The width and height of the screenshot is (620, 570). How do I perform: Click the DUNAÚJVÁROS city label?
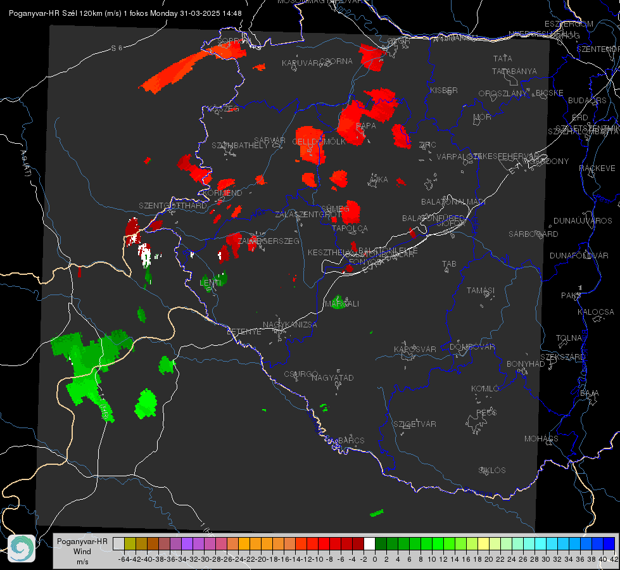(x=583, y=221)
